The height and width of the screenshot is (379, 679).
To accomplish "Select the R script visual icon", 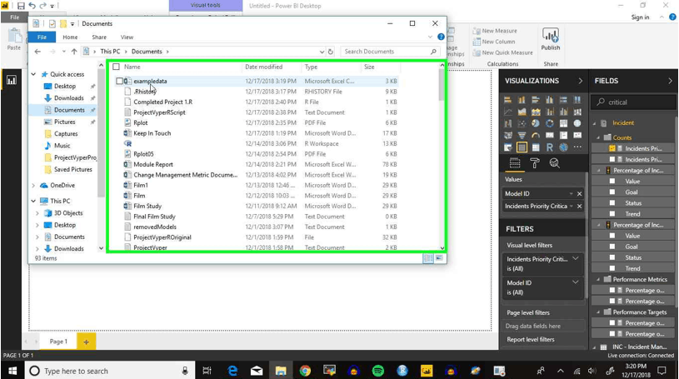I will point(550,147).
